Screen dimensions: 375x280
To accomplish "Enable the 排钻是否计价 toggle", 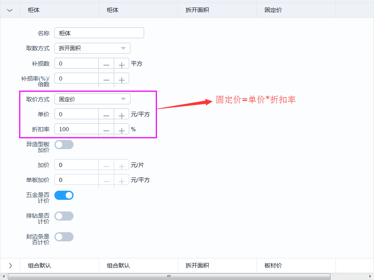I will (x=64, y=216).
